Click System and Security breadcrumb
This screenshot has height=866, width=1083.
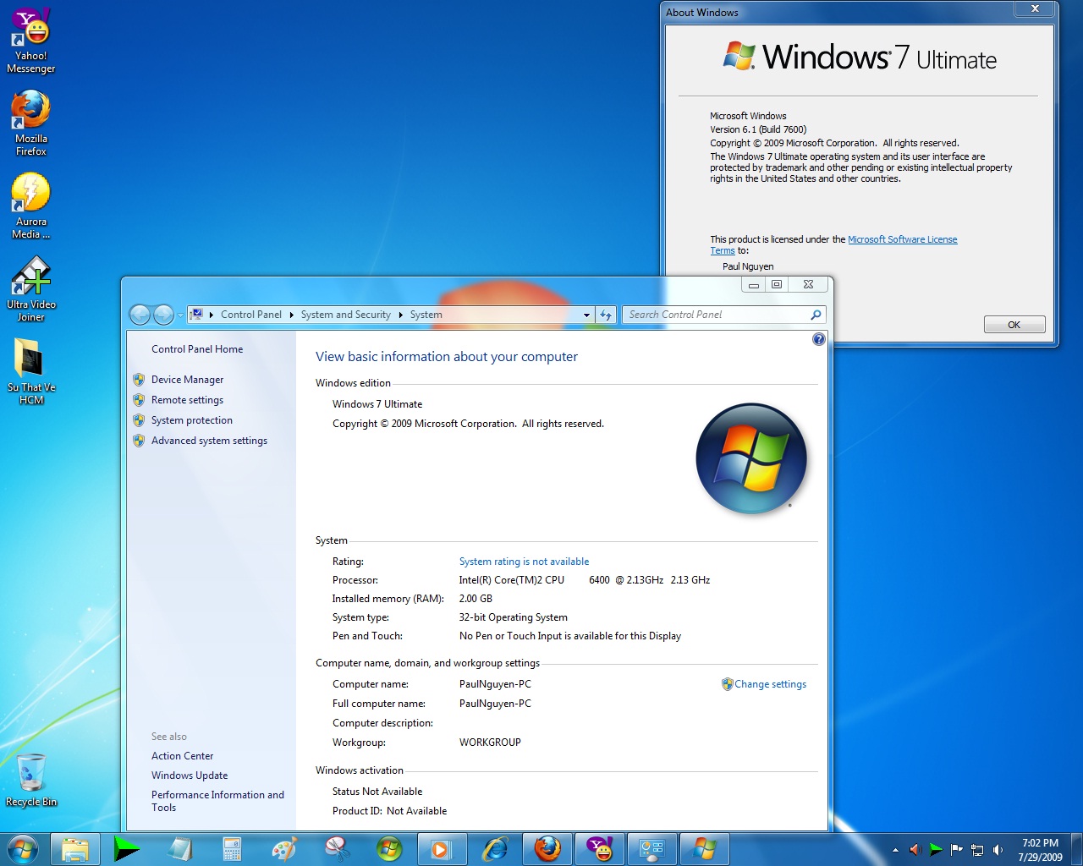tap(345, 315)
